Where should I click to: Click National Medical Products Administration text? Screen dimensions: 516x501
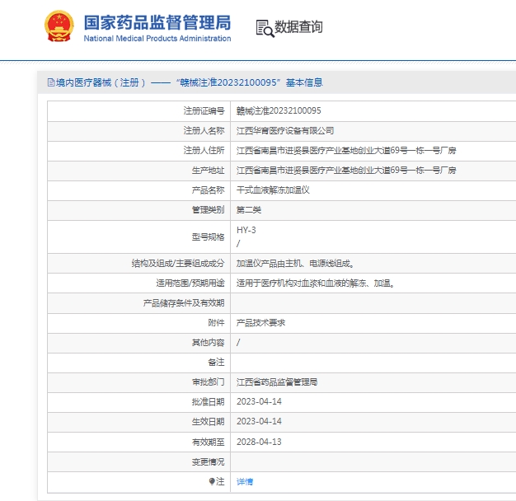click(157, 39)
